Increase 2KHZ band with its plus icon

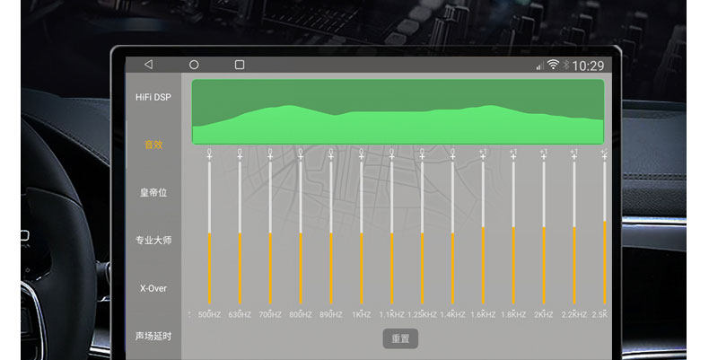click(x=544, y=156)
